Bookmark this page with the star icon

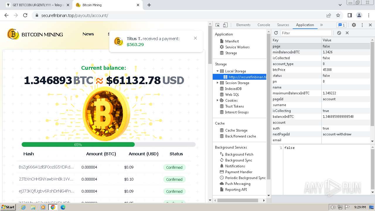point(338,15)
